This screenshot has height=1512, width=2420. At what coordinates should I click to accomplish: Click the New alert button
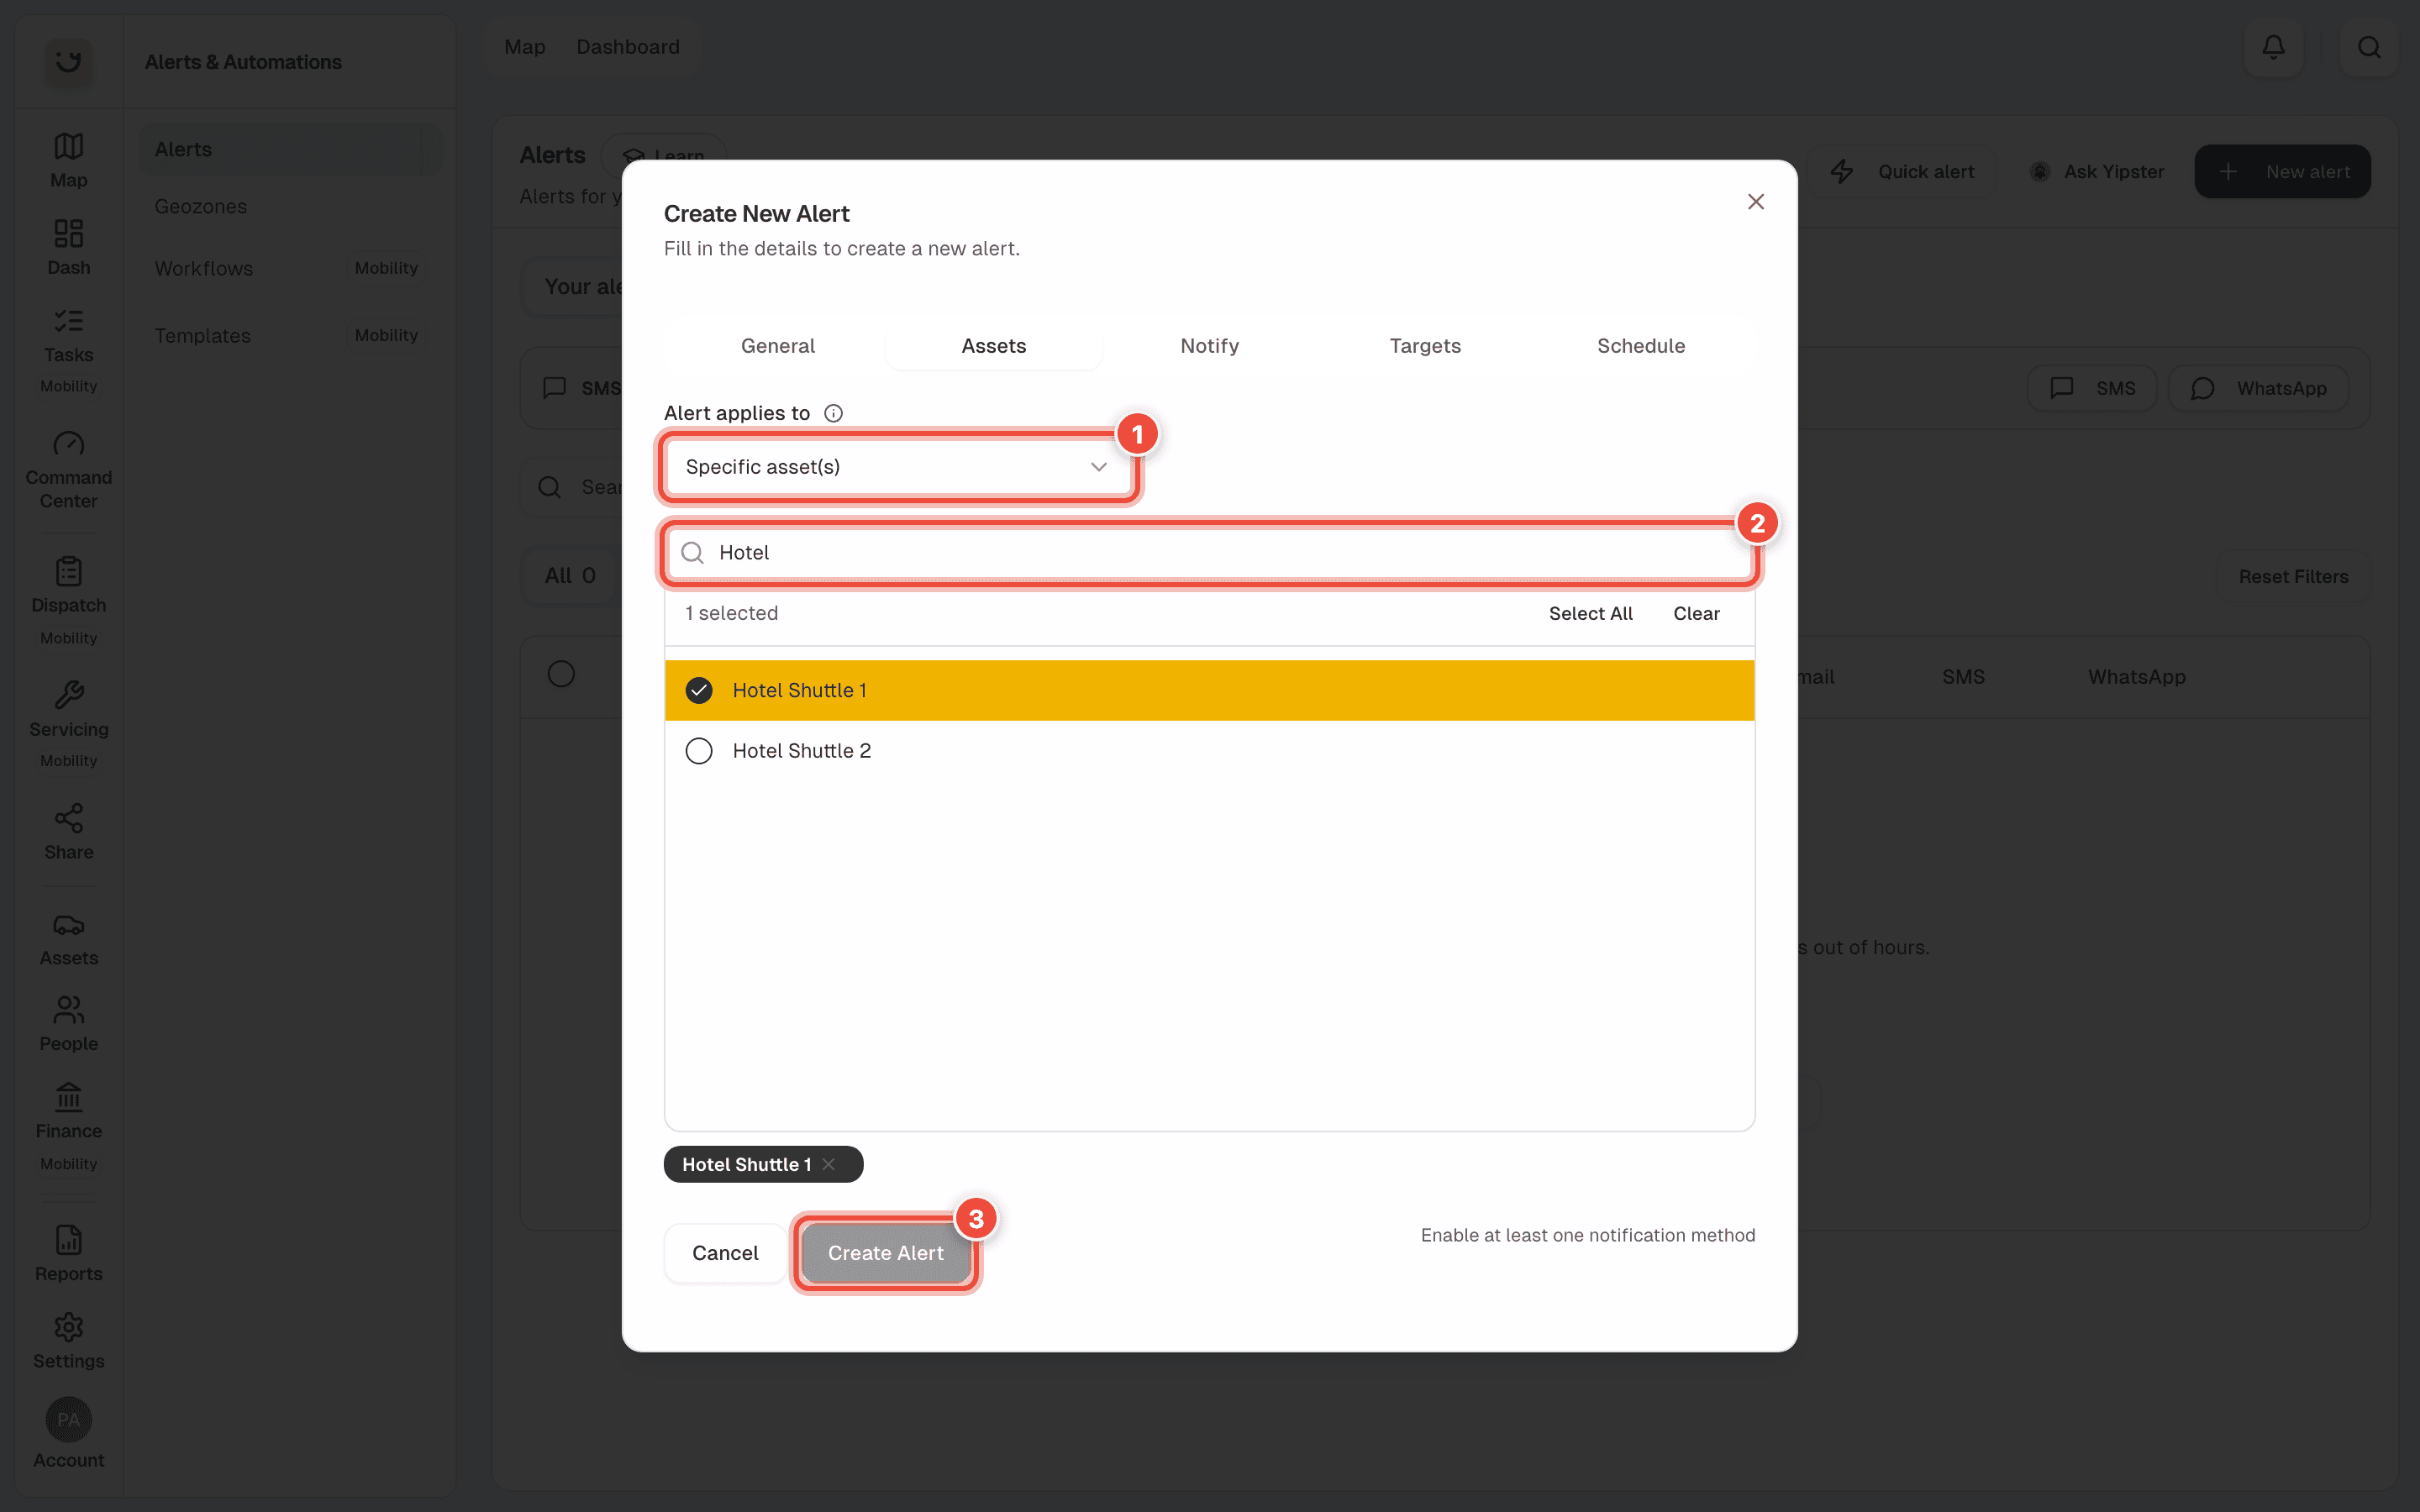2282,171
